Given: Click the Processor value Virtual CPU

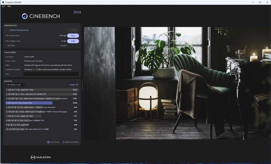Looking at the screenshot, I should [x=29, y=57].
